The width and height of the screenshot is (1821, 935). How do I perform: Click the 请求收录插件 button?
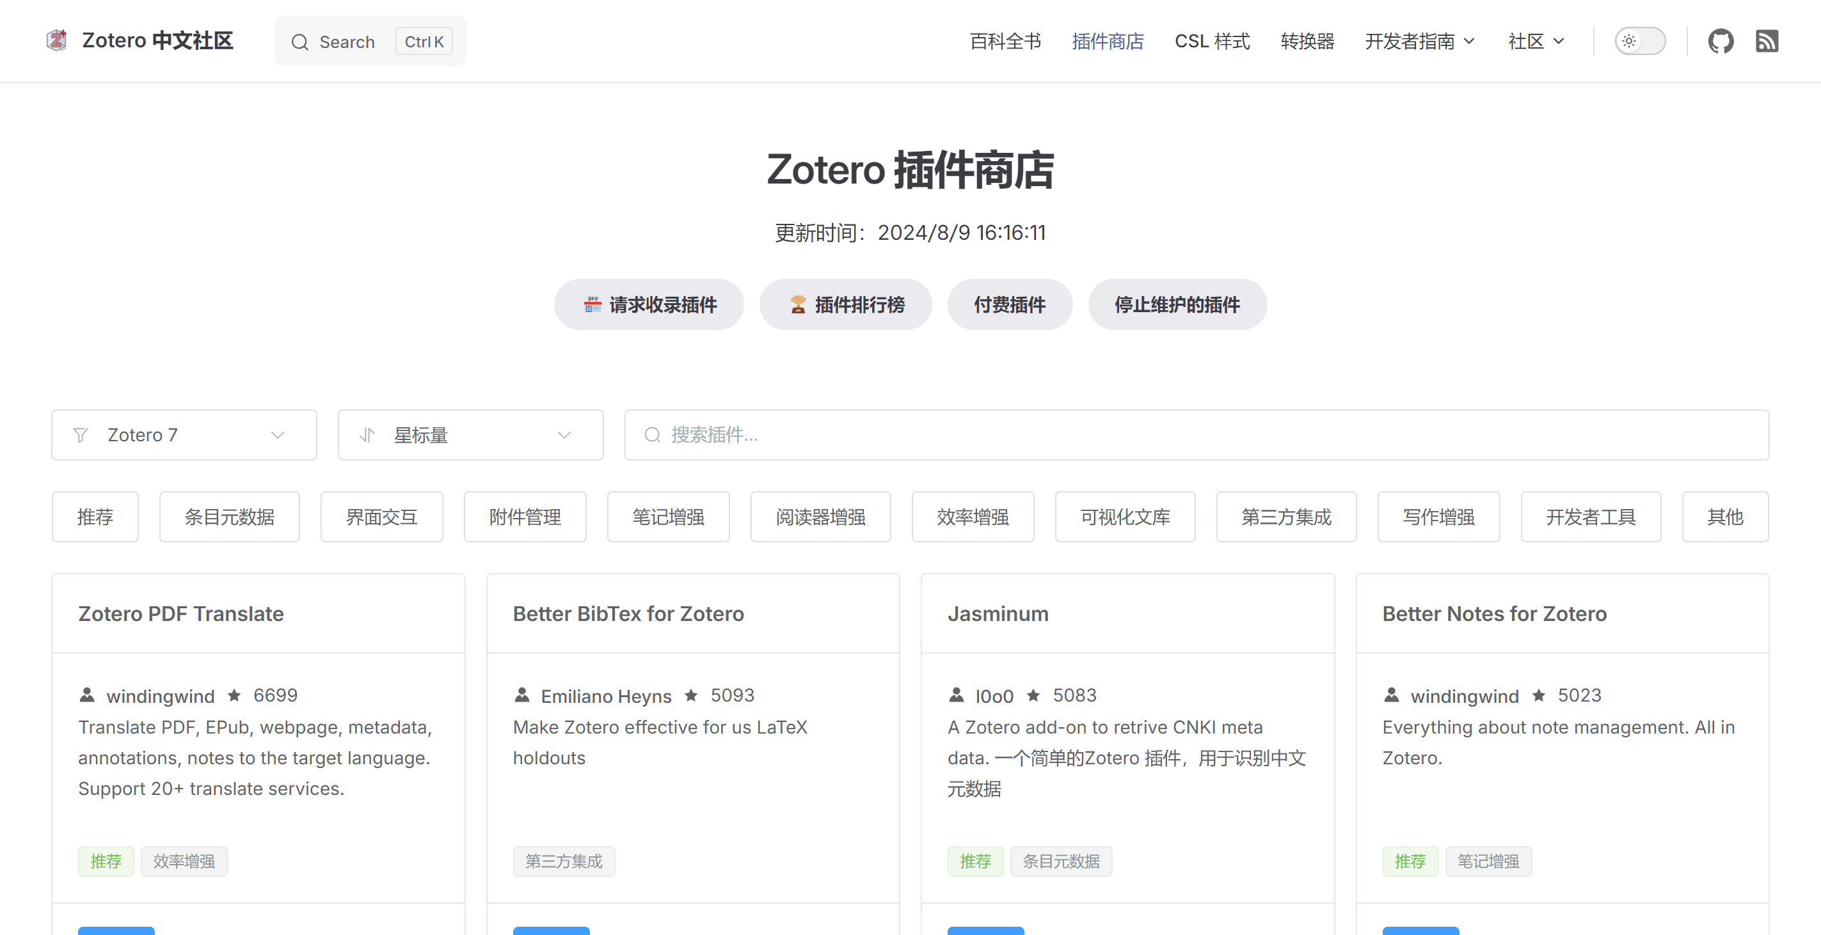649,304
